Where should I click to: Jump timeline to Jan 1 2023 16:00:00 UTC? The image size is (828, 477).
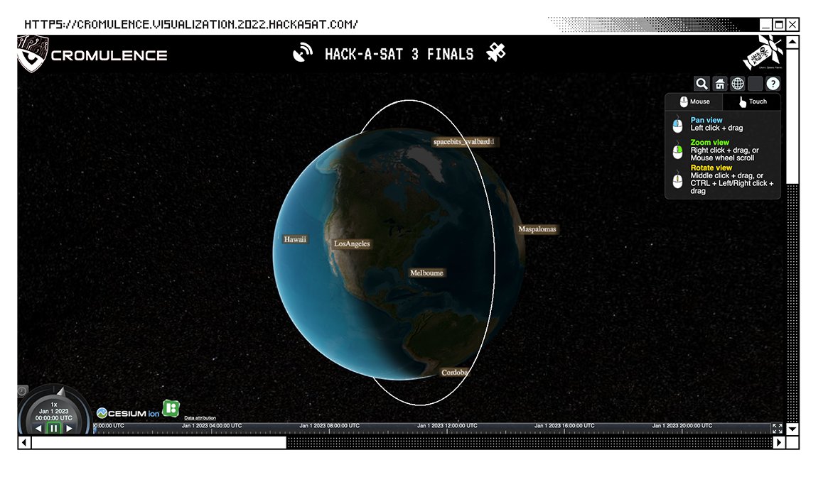point(564,426)
